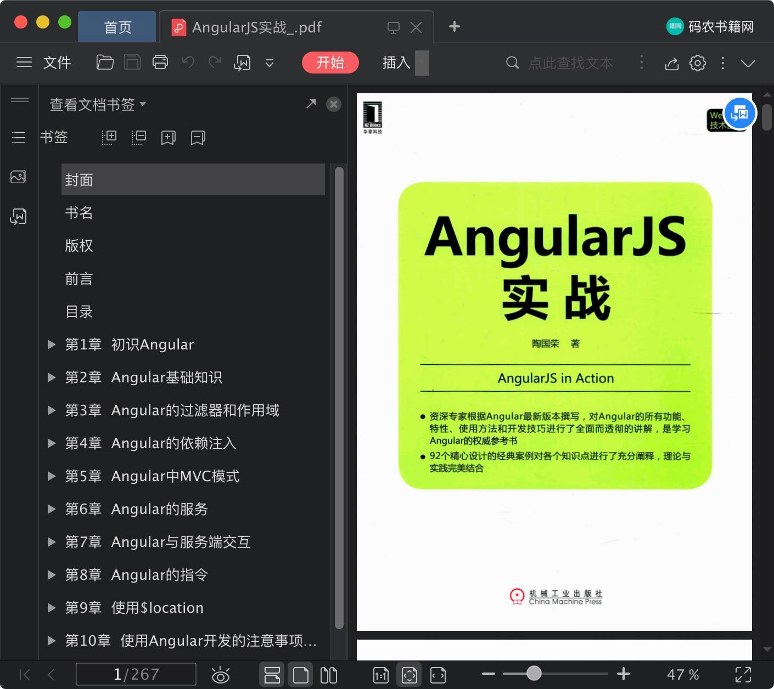Open the settings gear icon

point(698,63)
